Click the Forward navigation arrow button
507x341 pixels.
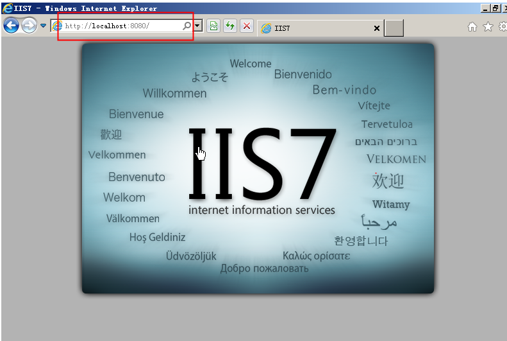point(29,26)
